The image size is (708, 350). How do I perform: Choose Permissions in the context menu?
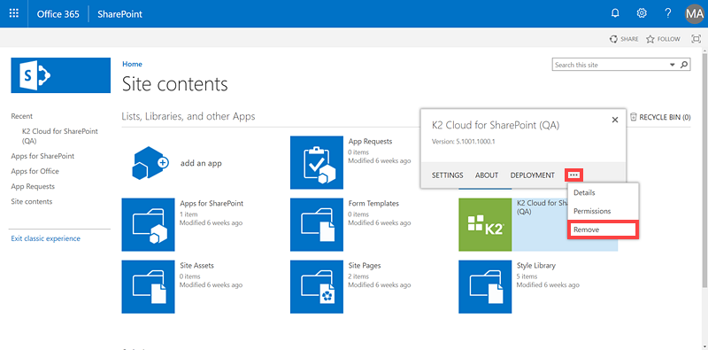coord(592,211)
